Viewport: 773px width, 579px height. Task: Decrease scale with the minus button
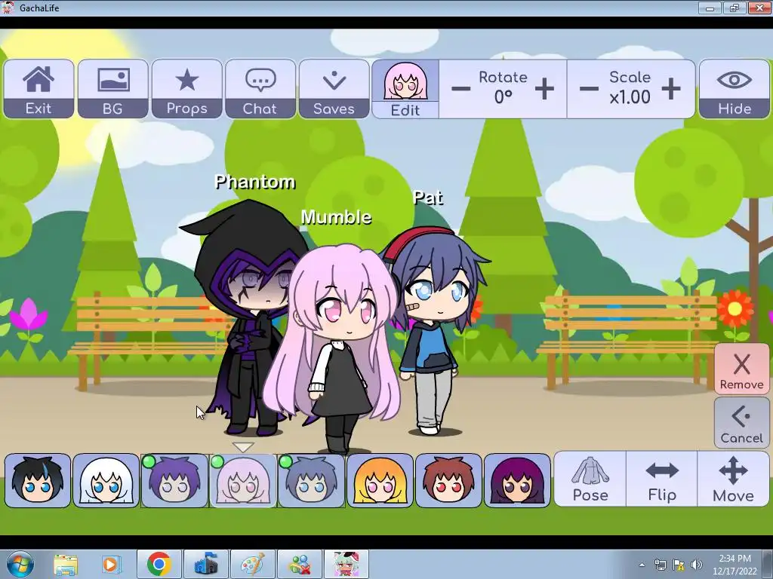tap(589, 89)
